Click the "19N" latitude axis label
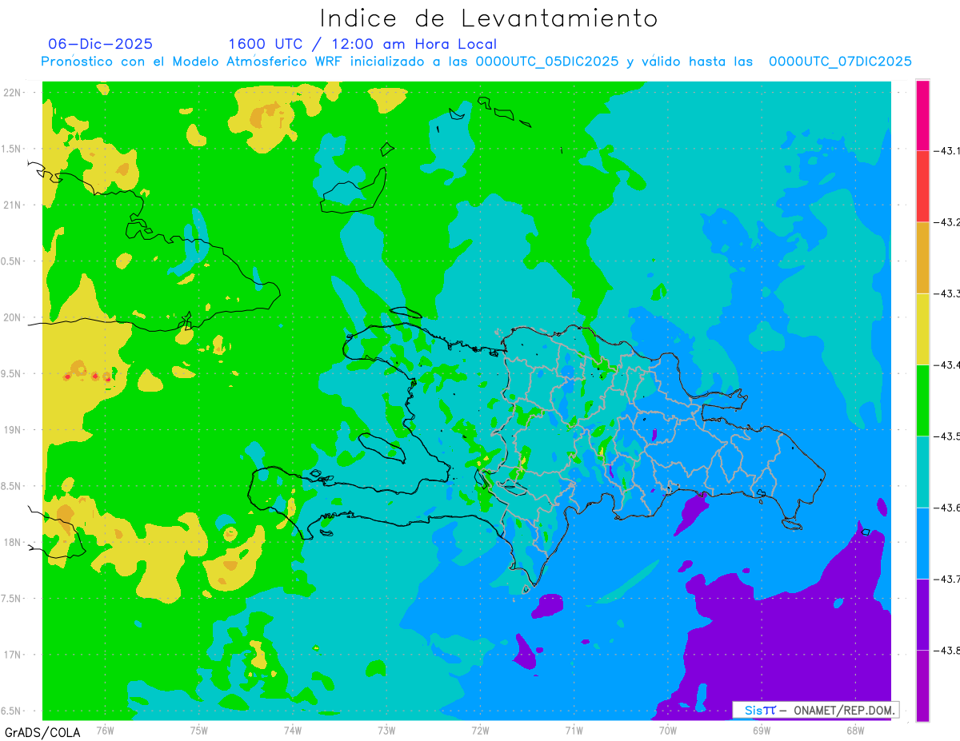The width and height of the screenshot is (960, 741). point(13,430)
